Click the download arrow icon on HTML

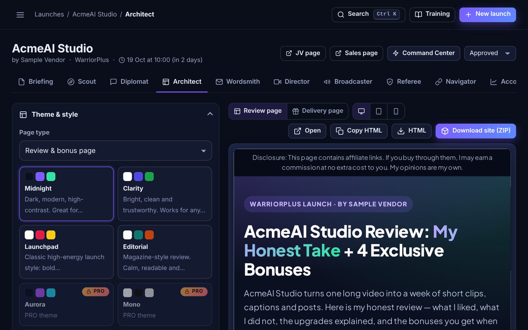(x=401, y=131)
